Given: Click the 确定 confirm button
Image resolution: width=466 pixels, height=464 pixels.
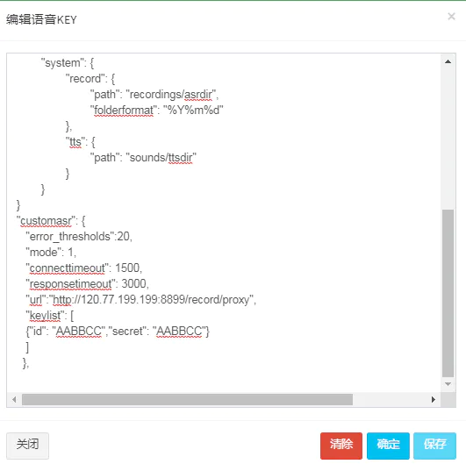Looking at the screenshot, I should [x=388, y=446].
